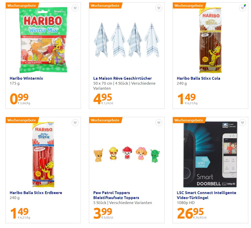251x228 pixels.
Task: Click the Haribo Balla Stixx Cola package image
Action: (x=210, y=40)
